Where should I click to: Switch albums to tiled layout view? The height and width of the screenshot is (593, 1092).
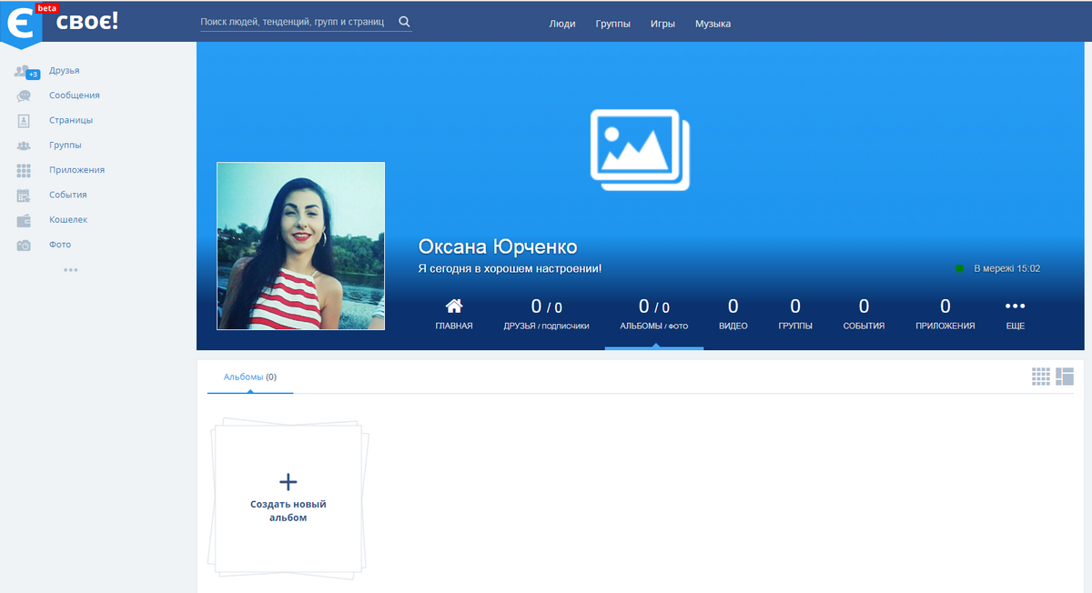[1065, 376]
